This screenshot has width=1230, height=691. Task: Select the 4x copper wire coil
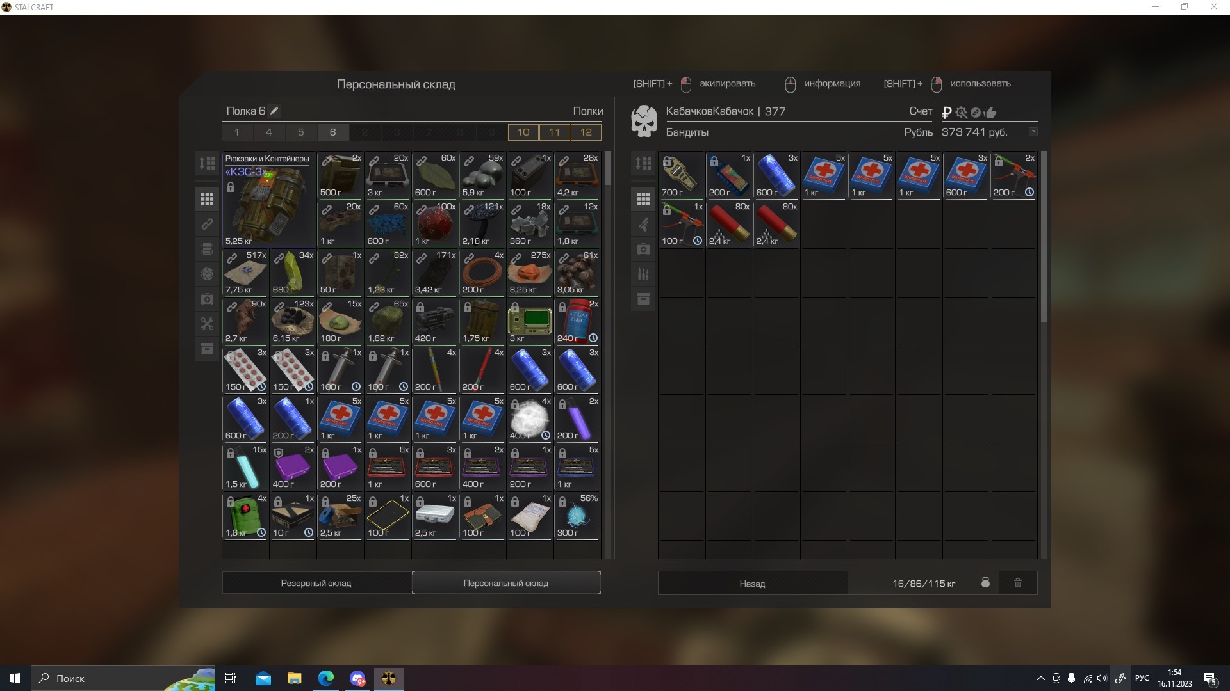click(x=482, y=273)
